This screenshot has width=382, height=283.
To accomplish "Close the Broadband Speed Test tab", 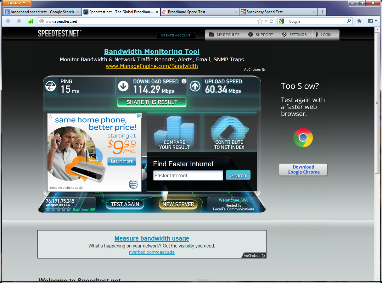I will pyautogui.click(x=236, y=12).
